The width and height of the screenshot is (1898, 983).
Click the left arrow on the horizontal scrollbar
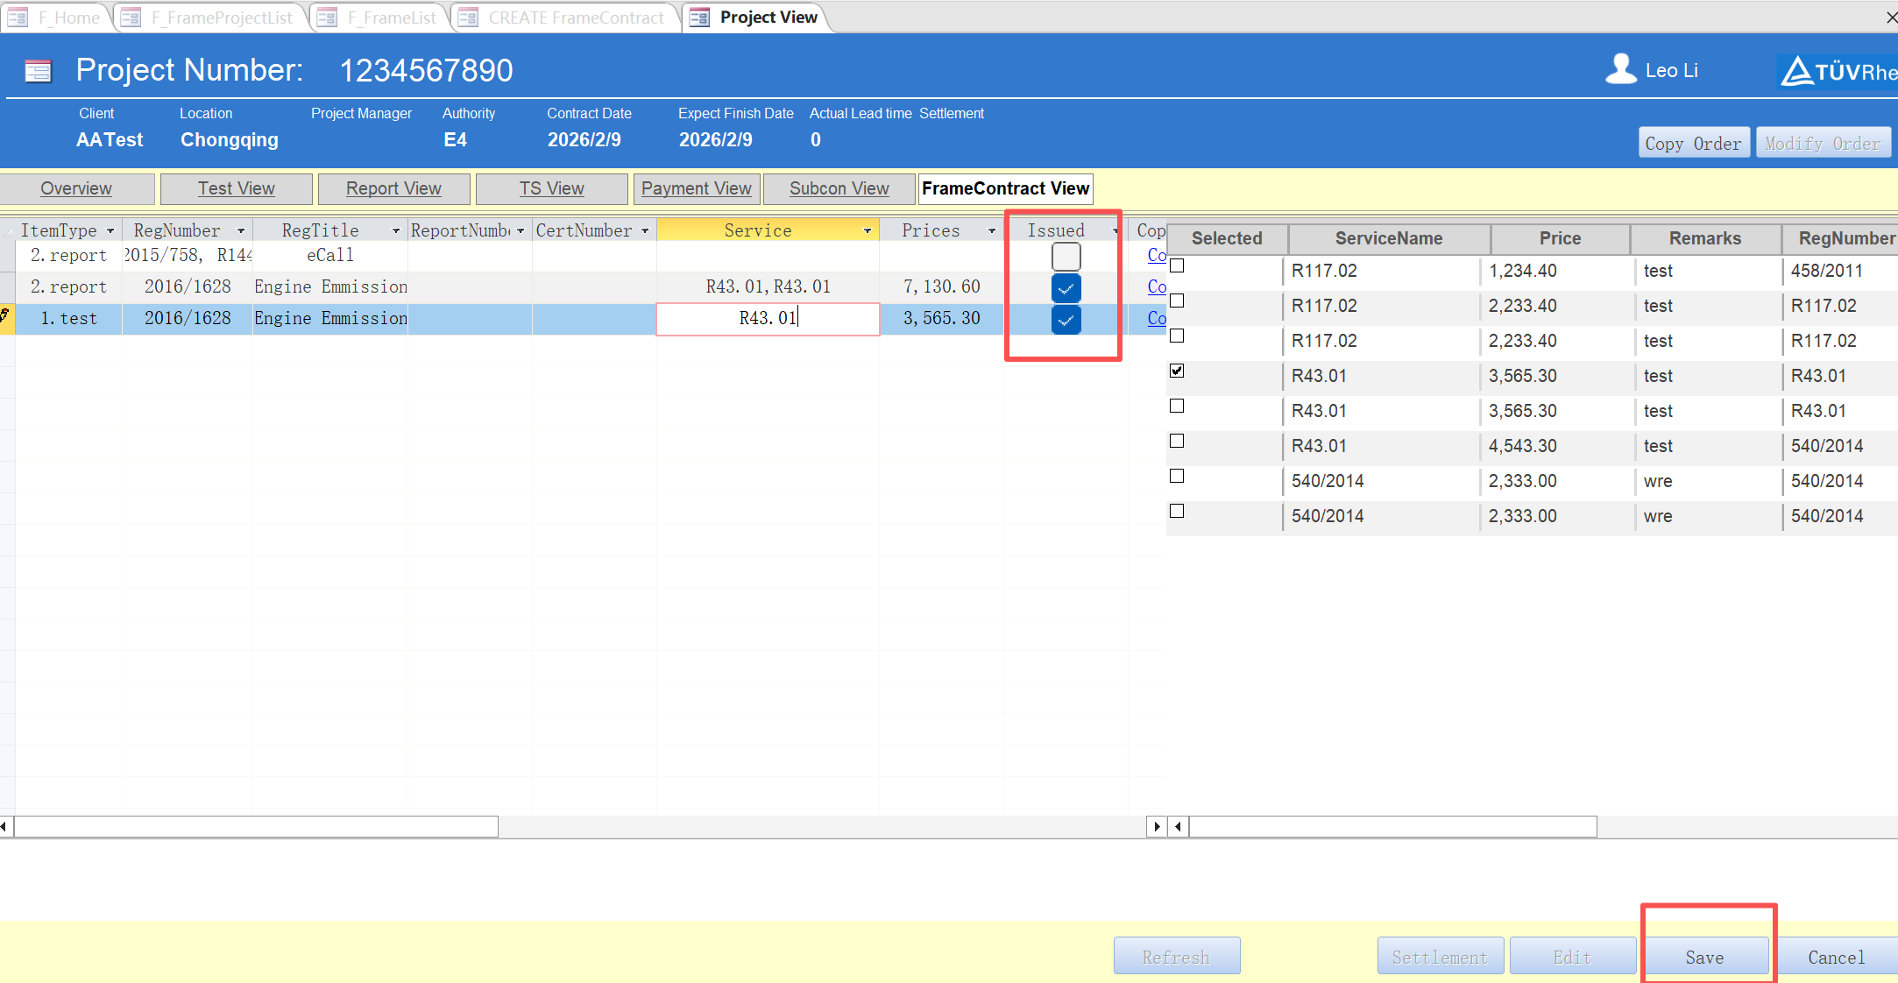(5, 826)
